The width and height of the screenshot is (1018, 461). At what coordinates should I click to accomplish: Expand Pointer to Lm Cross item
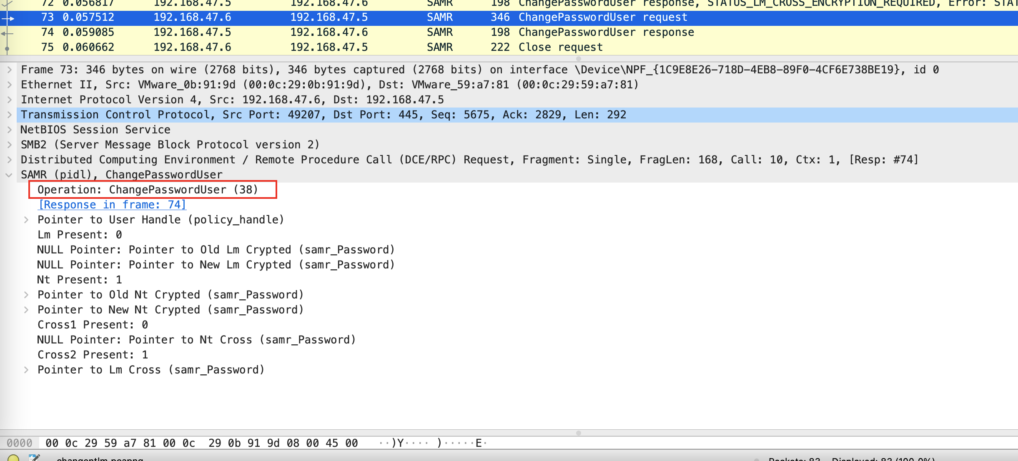(x=26, y=370)
